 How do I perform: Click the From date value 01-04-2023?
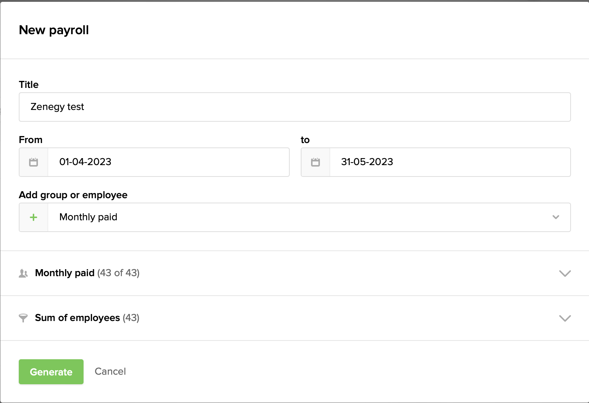click(x=86, y=162)
